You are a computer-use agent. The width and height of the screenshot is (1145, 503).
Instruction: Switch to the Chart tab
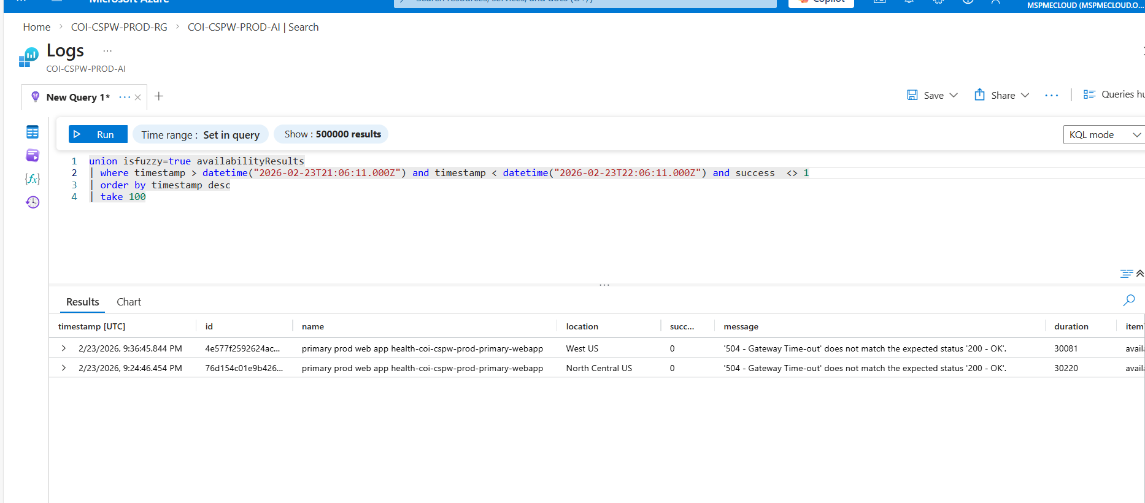[x=129, y=302]
